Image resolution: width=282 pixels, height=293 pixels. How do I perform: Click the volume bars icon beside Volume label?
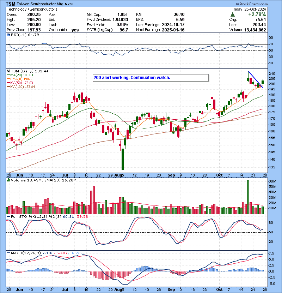8,180
